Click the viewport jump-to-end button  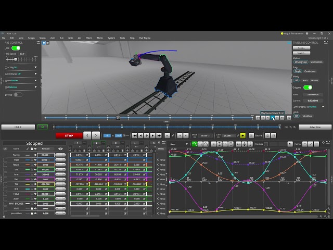pyautogui.click(x=282, y=118)
